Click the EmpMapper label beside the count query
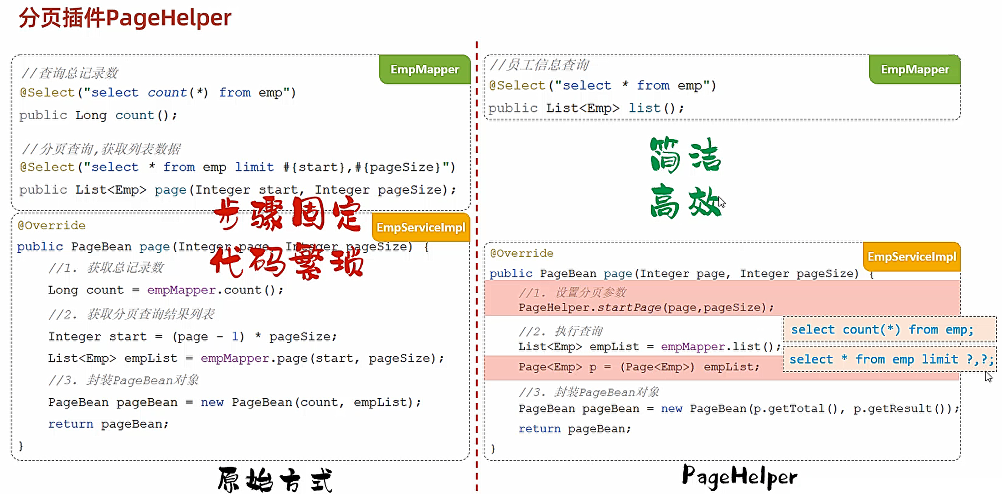Viewport: 1002px width, 494px height. tap(425, 69)
